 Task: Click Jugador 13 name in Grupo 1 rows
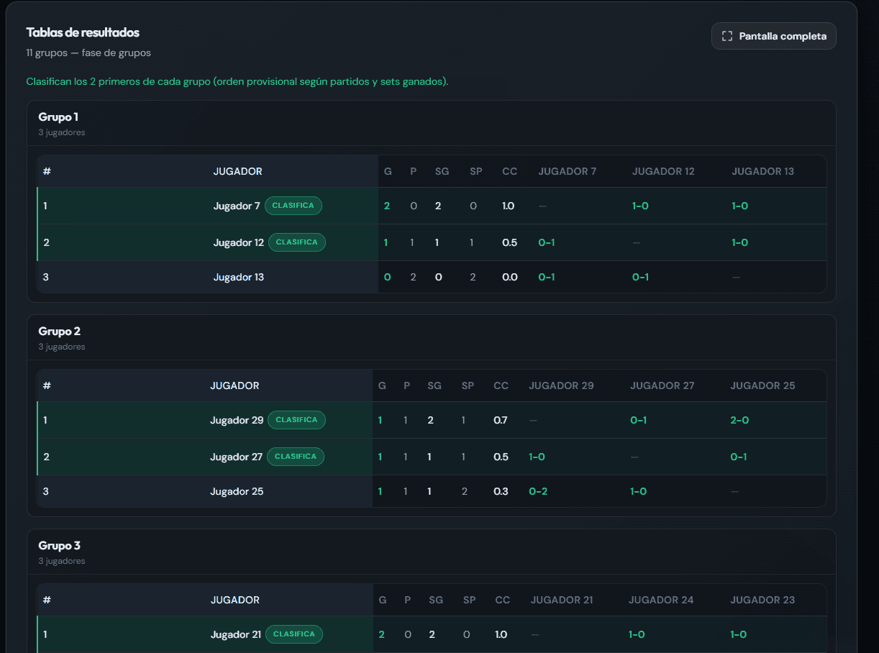pyautogui.click(x=239, y=277)
